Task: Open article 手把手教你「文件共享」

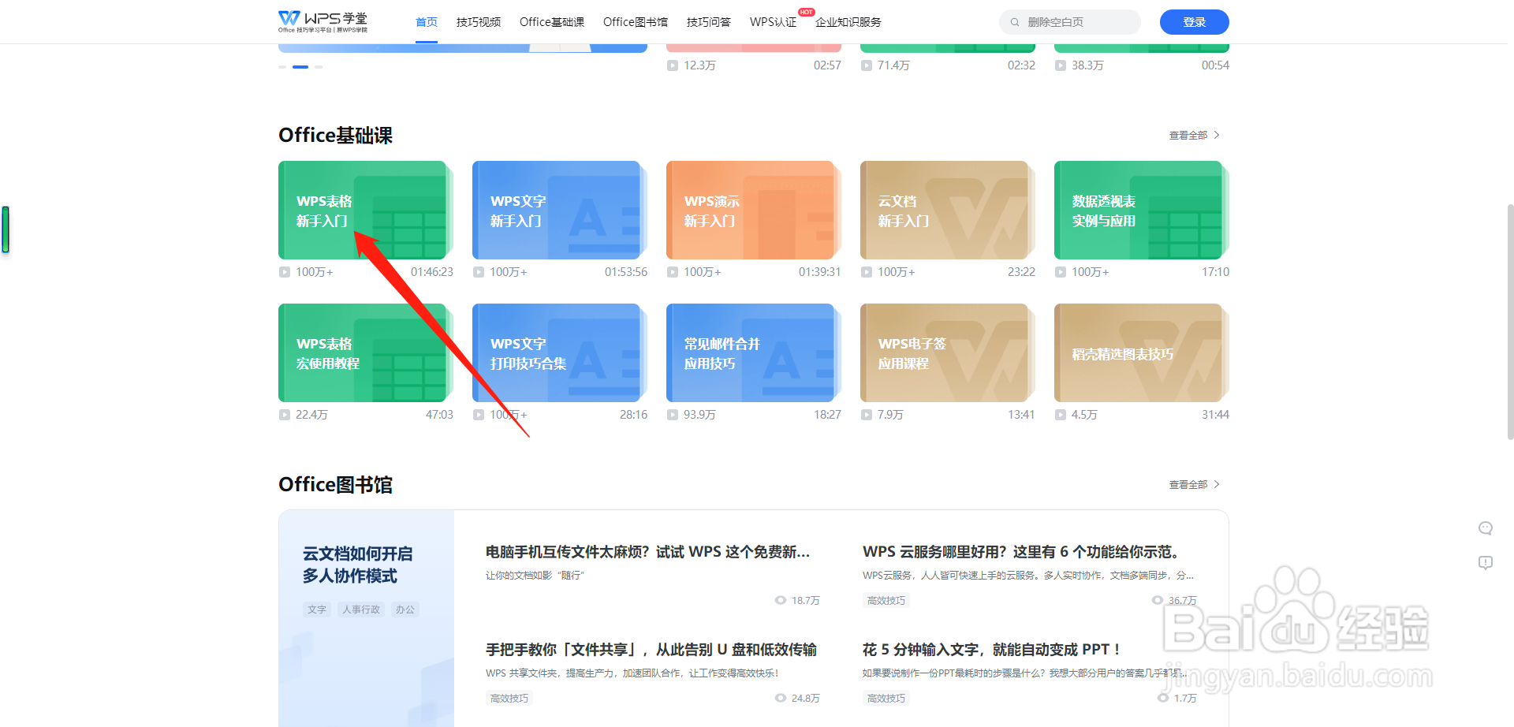Action: [651, 650]
